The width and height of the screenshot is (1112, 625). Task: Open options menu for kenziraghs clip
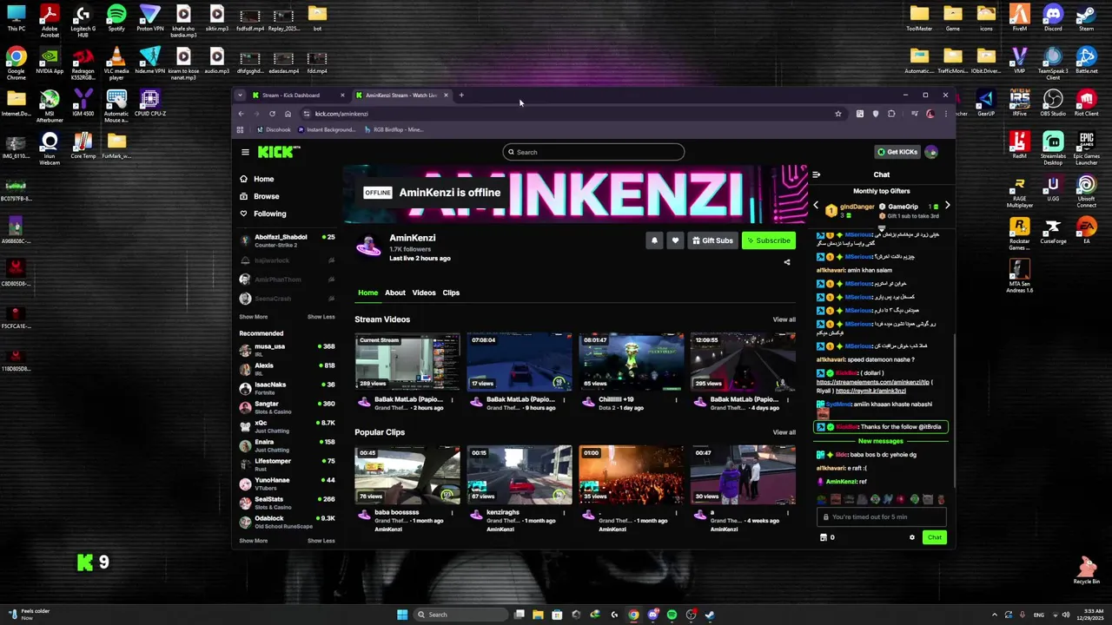click(564, 513)
